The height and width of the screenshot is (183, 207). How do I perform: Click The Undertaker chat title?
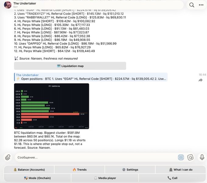tap(25, 3)
